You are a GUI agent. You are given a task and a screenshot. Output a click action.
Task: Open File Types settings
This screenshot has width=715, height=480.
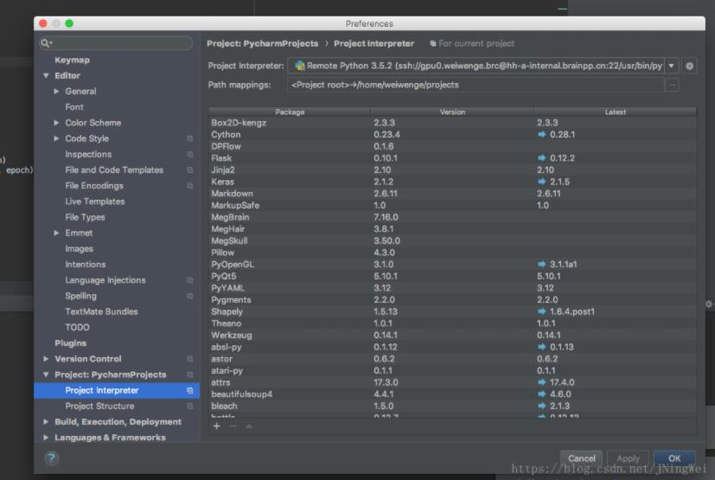(85, 217)
